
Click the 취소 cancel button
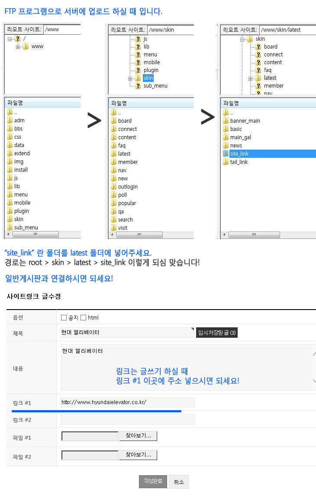(178, 482)
